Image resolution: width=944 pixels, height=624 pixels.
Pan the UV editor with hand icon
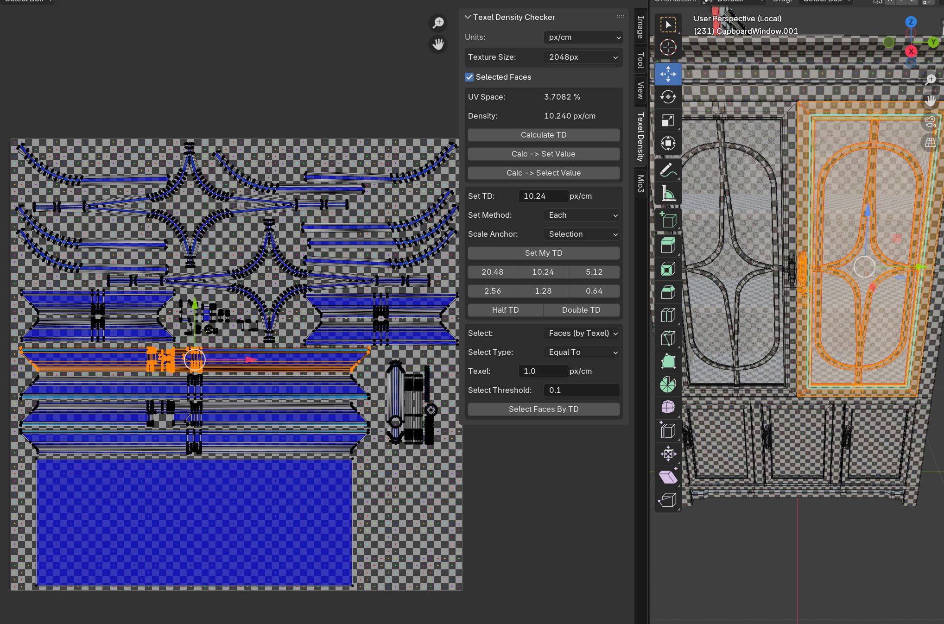438,44
